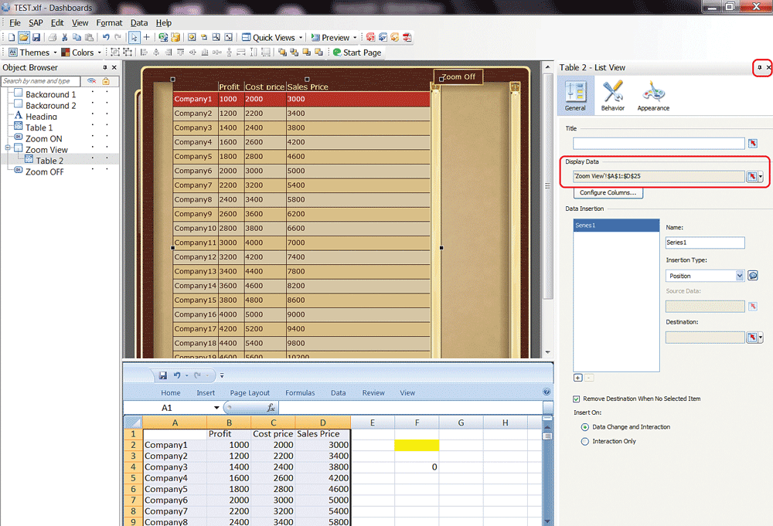Select the Data Change and Interaction option
This screenshot has width=773, height=526.
(x=584, y=426)
